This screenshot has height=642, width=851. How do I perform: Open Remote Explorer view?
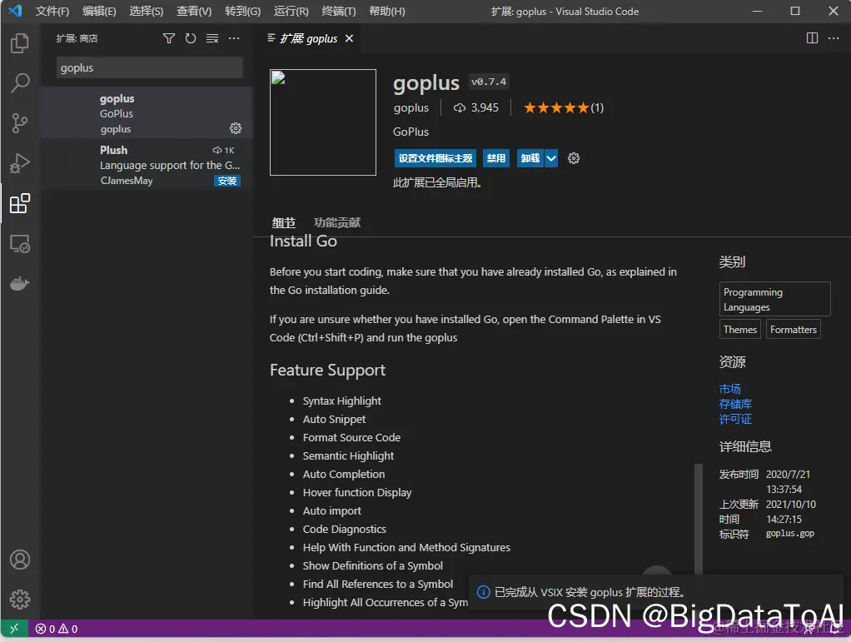tap(19, 244)
